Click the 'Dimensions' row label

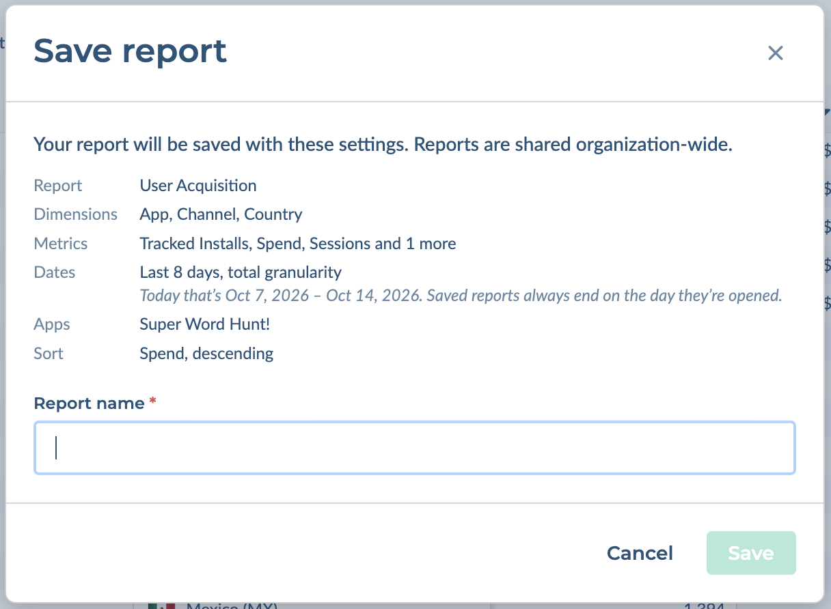click(76, 214)
